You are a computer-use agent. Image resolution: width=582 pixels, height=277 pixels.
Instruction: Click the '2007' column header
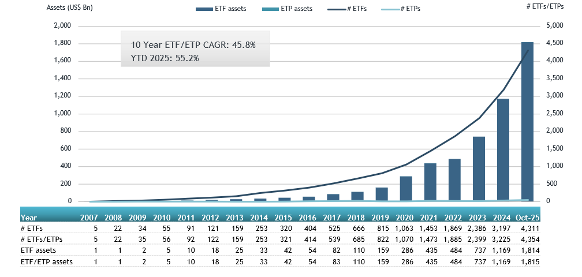coord(89,218)
